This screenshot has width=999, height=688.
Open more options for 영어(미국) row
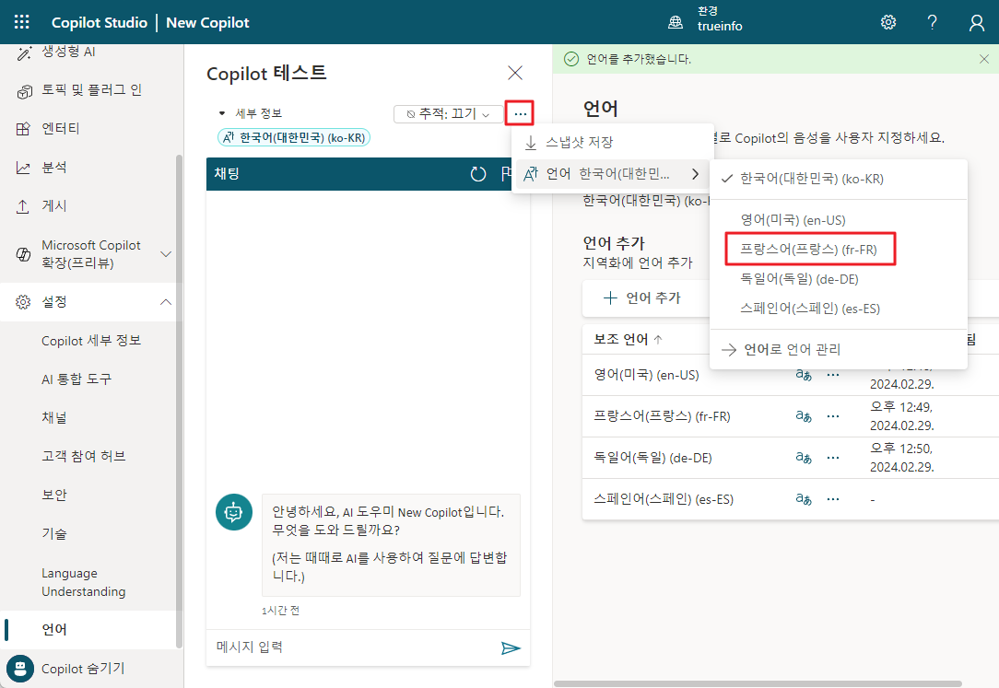(833, 375)
